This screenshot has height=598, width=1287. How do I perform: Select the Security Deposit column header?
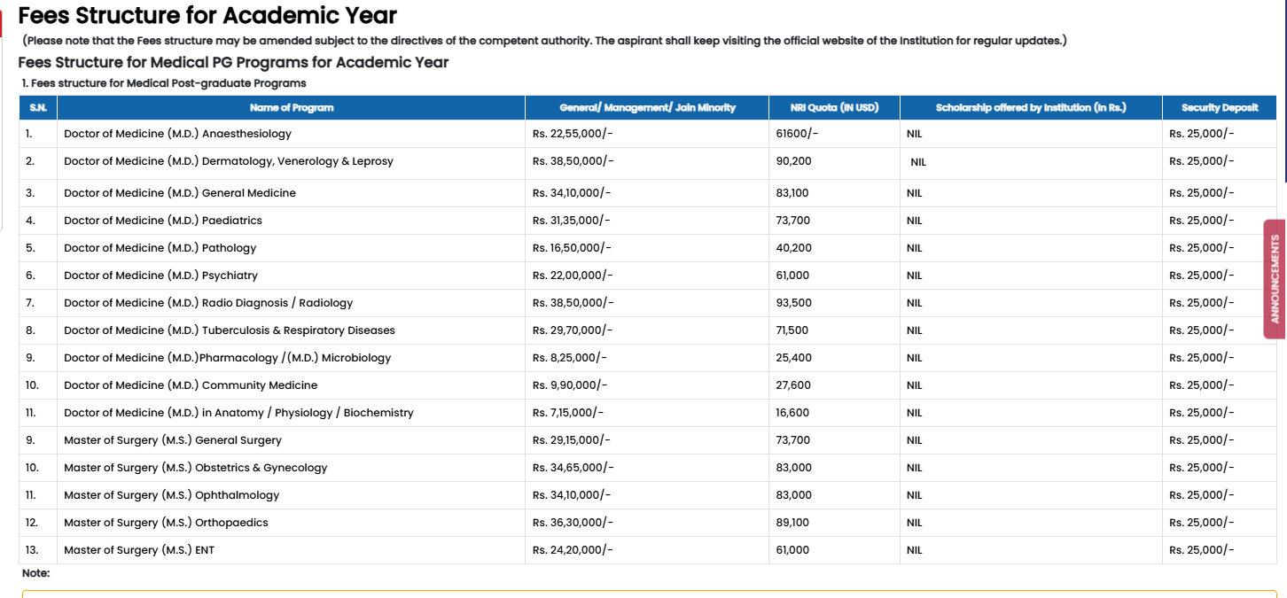point(1220,107)
